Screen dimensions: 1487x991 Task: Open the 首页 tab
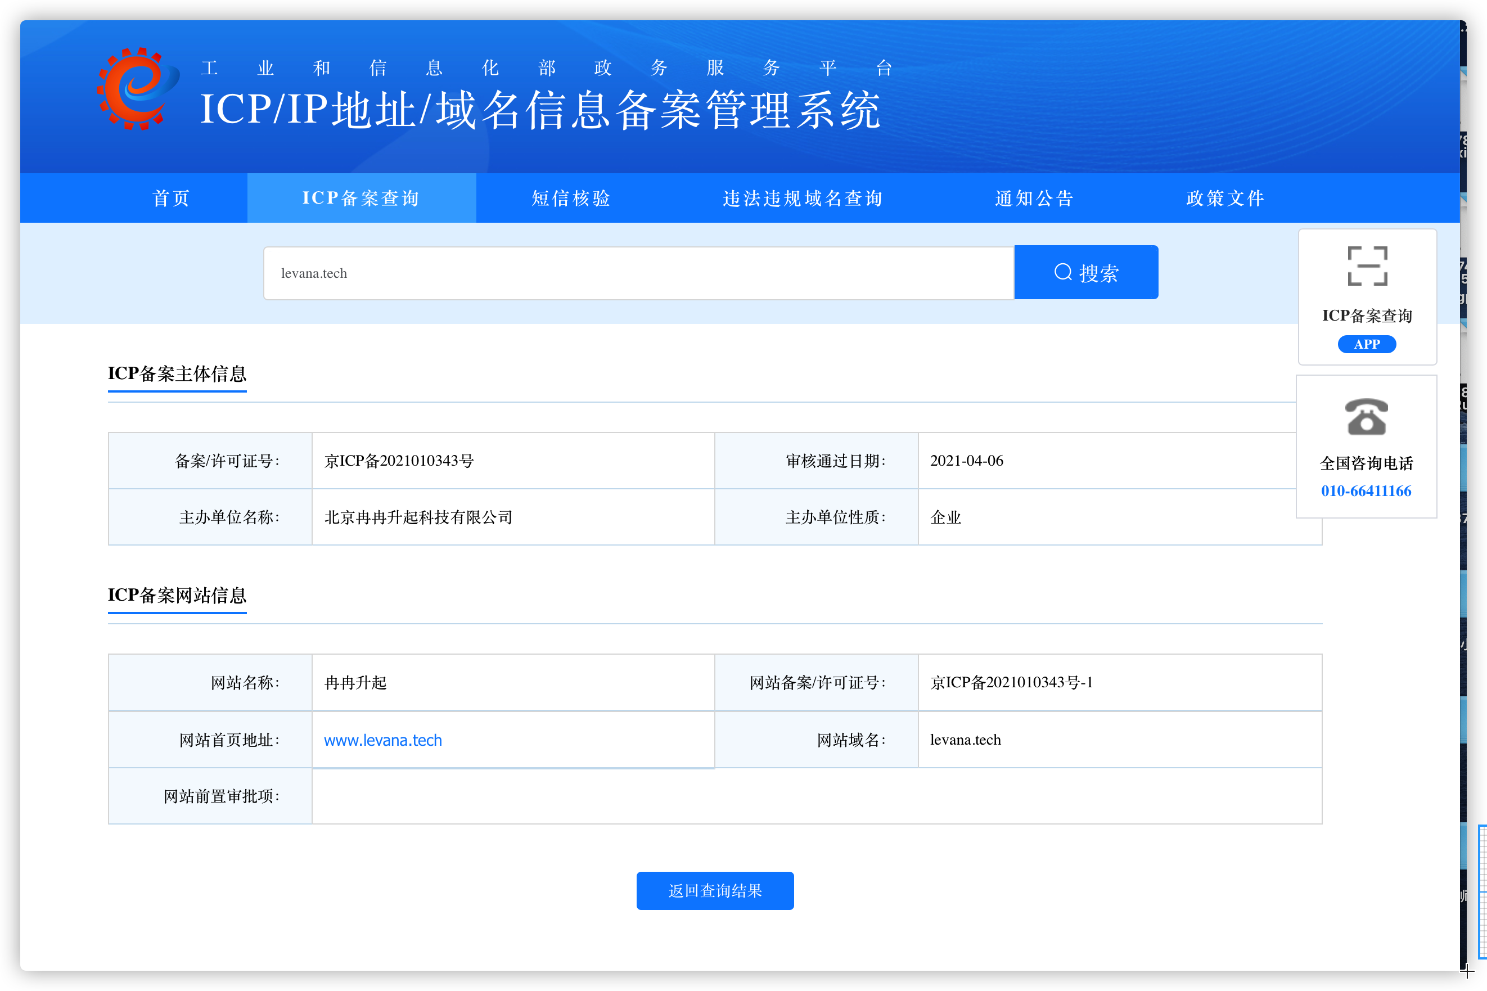pos(170,199)
